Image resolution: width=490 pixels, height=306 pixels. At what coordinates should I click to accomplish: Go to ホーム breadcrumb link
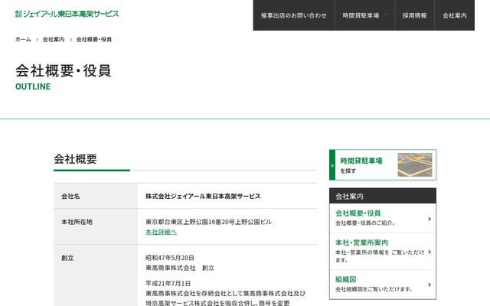click(23, 39)
